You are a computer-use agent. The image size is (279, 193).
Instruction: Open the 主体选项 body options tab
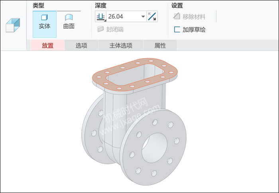(121, 45)
